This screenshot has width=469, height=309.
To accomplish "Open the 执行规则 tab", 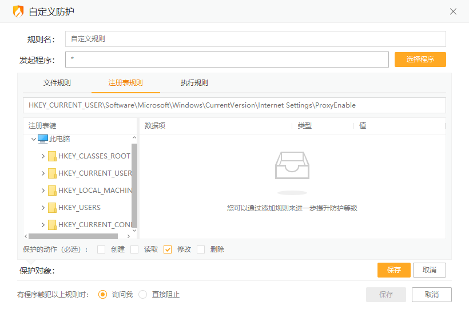I will tap(194, 83).
